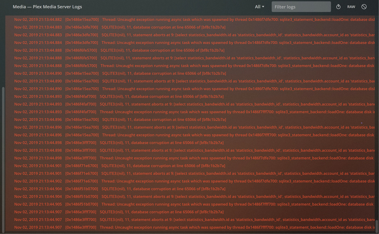Click the timer auto-refresh icon

[339, 7]
